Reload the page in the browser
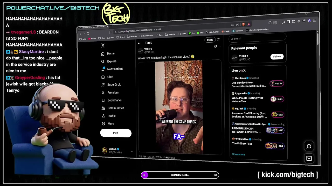The image size is (332, 186). tap(88, 33)
